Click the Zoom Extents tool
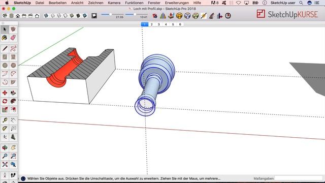The image size is (325, 183). [5, 165]
